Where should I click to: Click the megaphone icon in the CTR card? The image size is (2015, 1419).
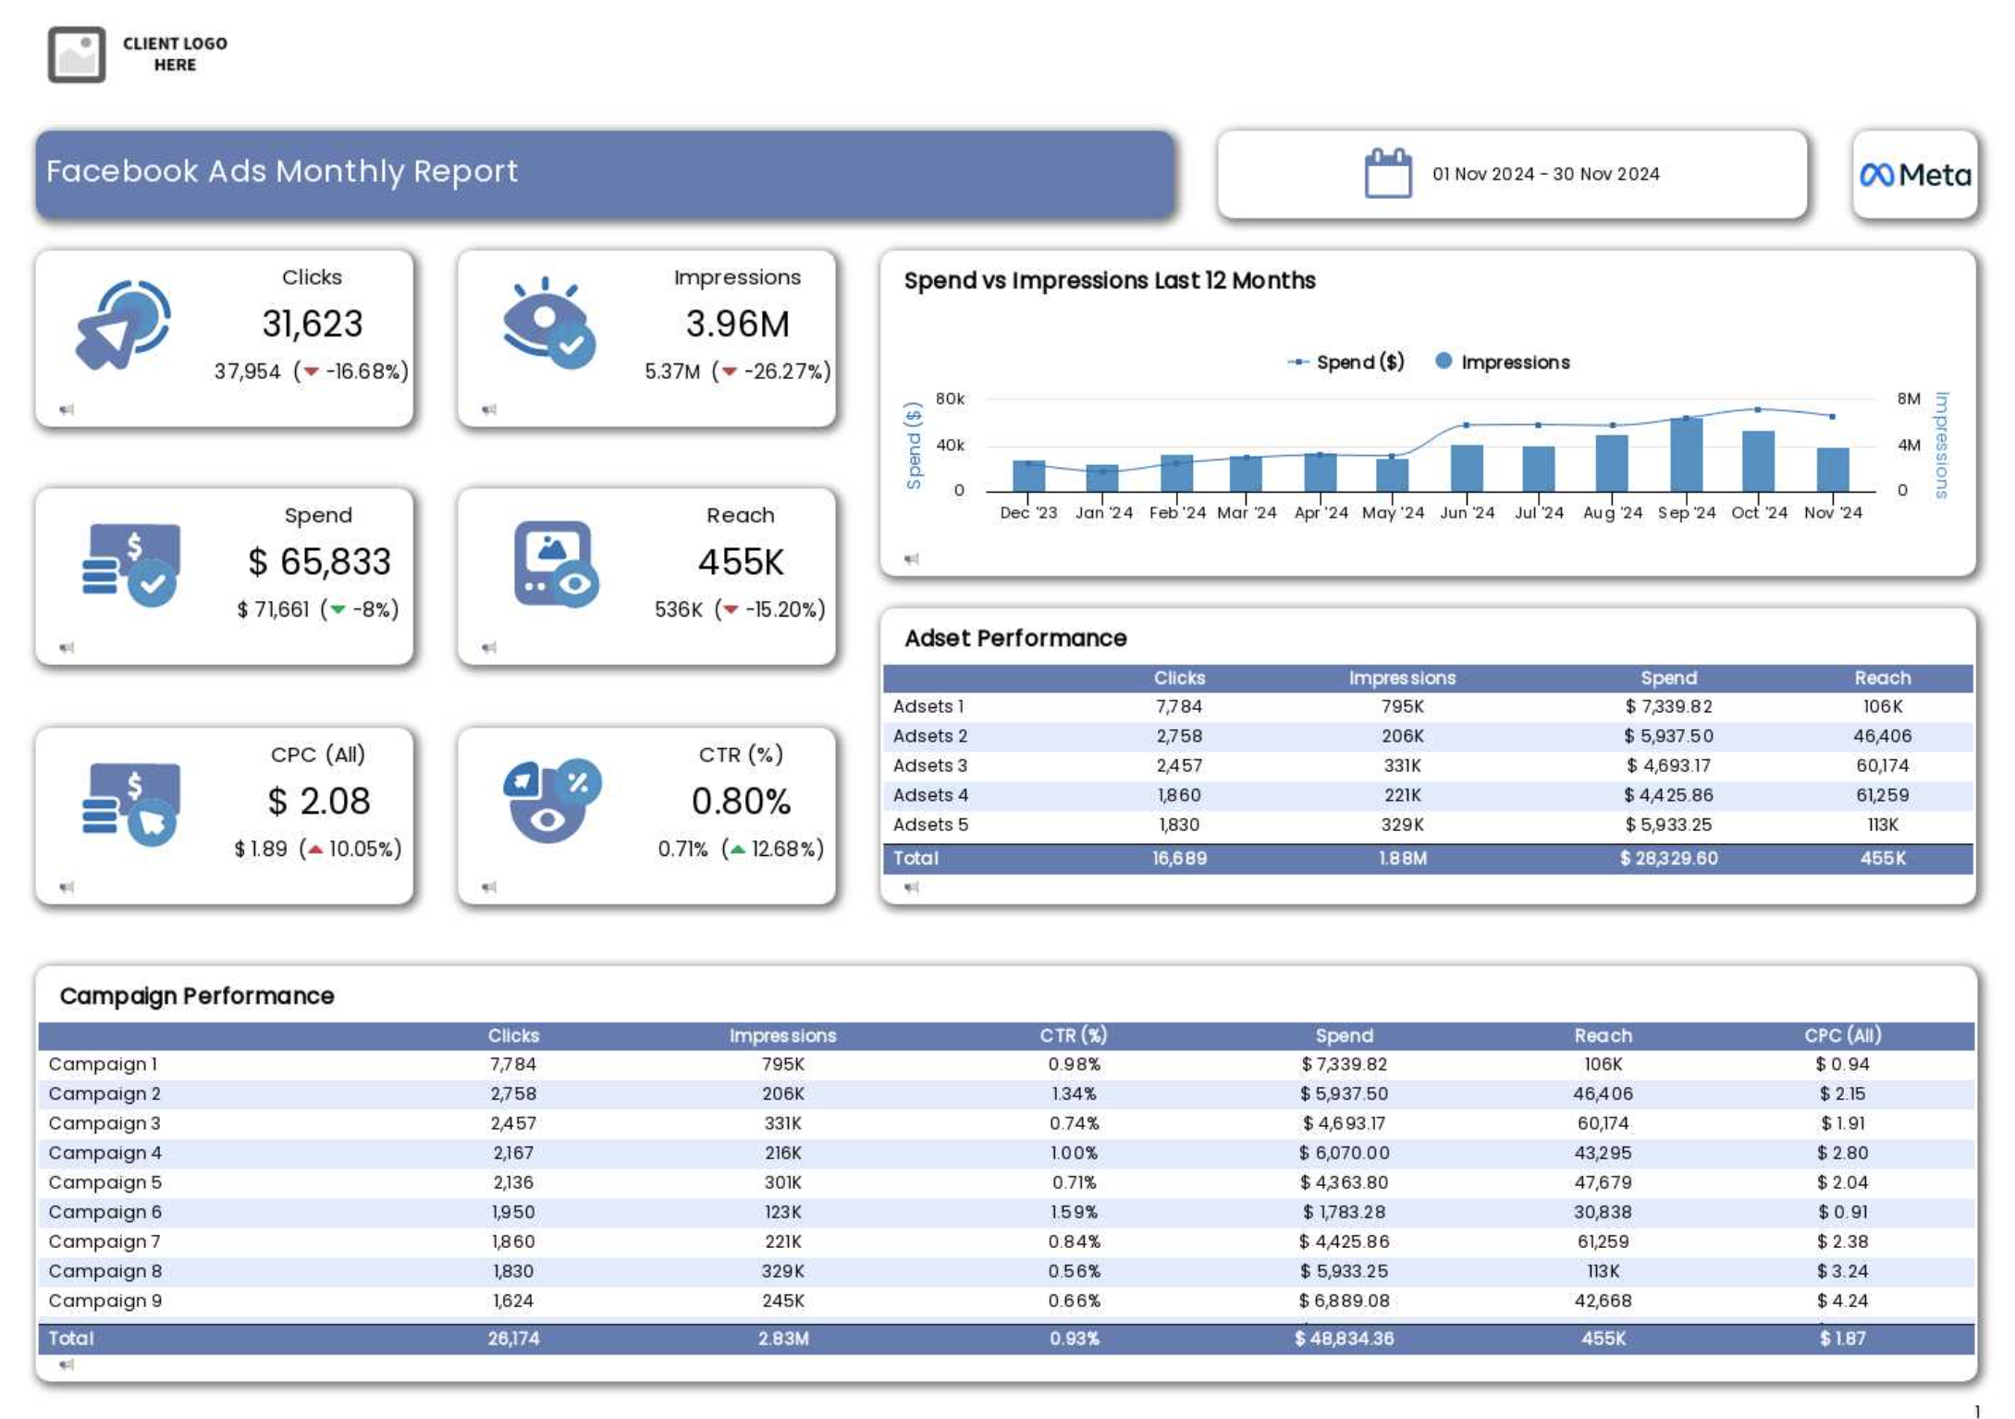click(x=489, y=887)
